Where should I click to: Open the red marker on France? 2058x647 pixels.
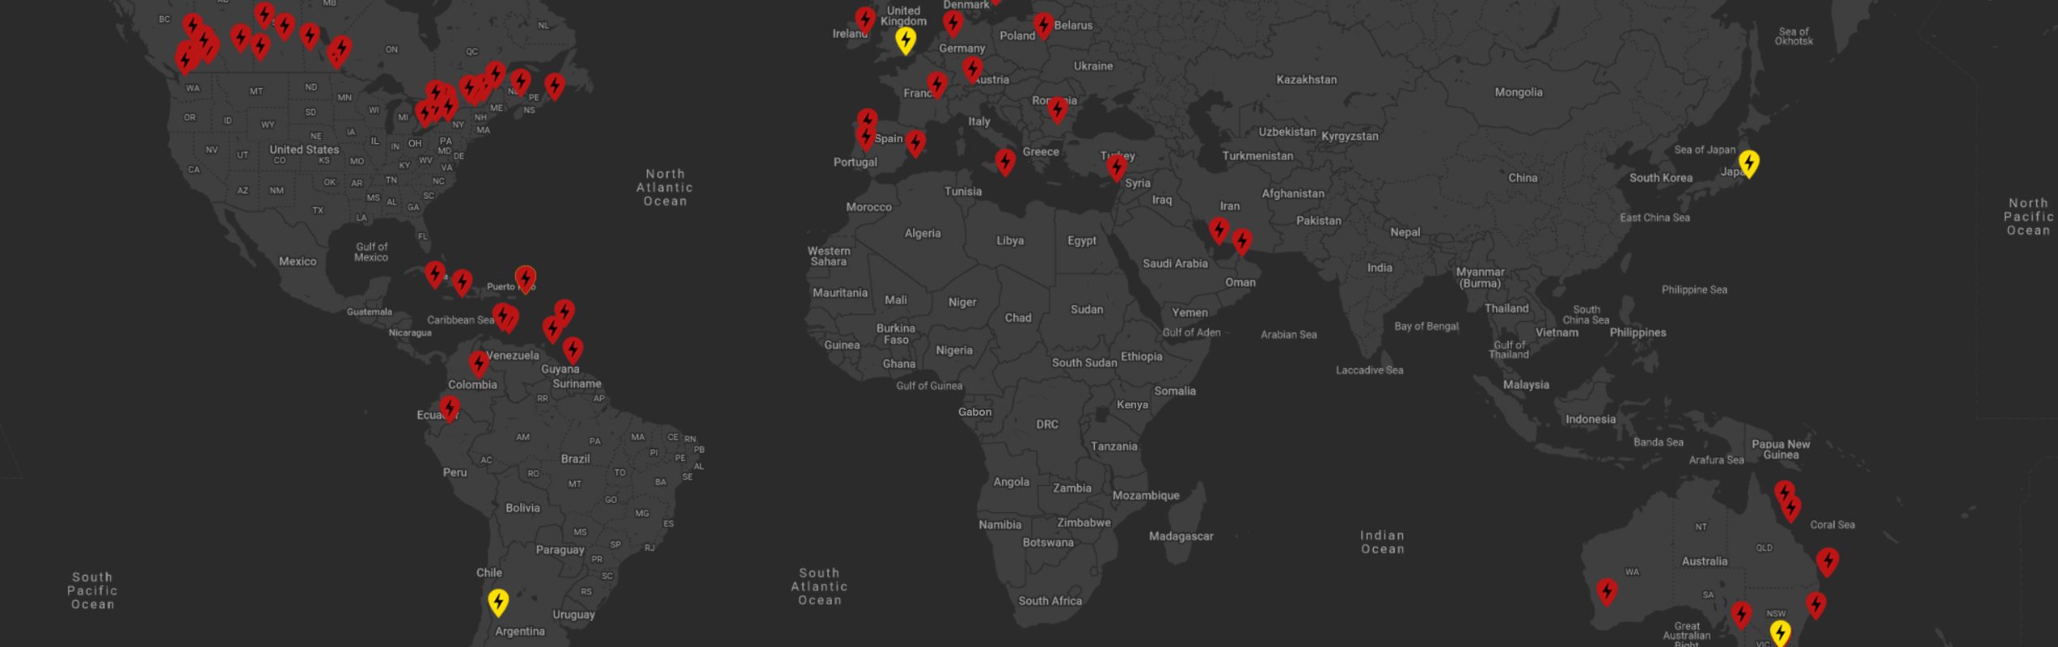coord(936,83)
